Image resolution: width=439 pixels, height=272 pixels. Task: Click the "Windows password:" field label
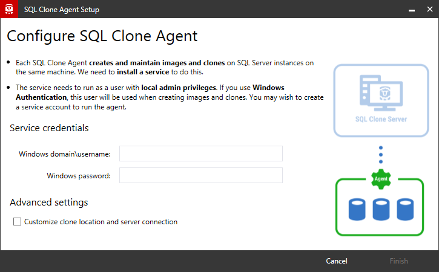(x=79, y=176)
